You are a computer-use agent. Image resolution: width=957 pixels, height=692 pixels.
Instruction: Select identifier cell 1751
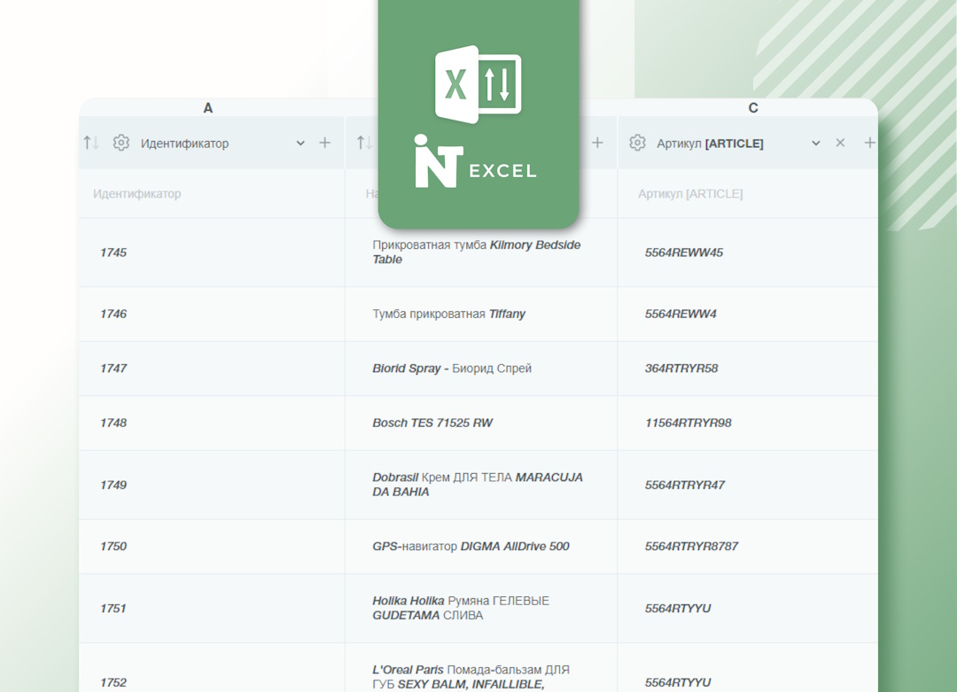tap(113, 609)
